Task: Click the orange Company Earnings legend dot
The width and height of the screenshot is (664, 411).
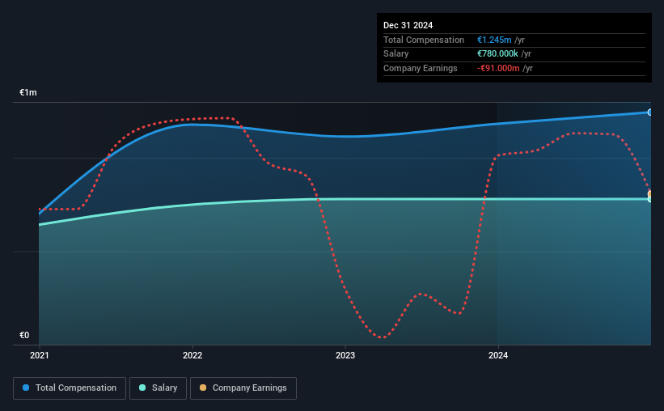Action: coord(203,388)
